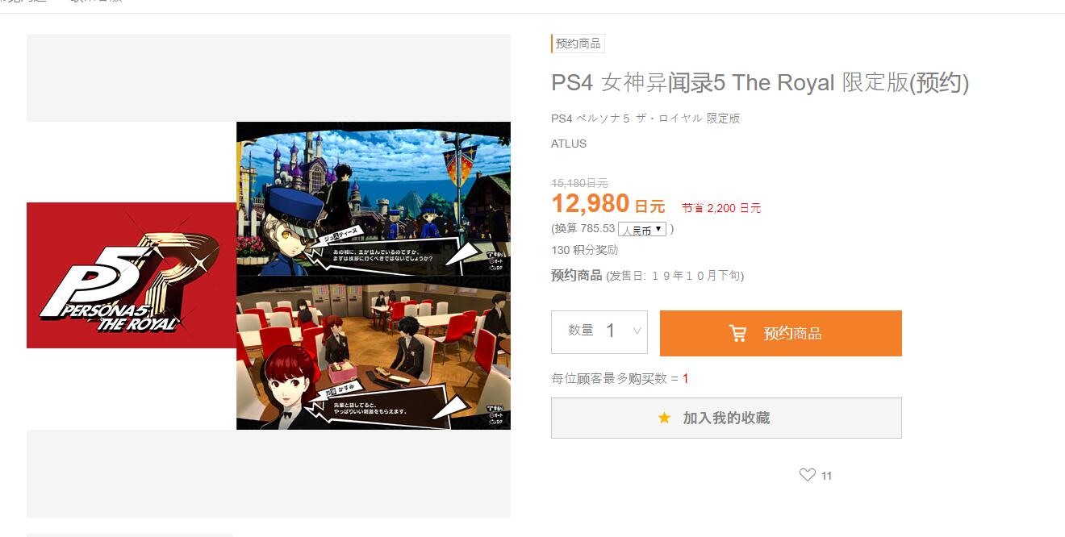Click the shopping cart icon on preorder button
Image resolution: width=1065 pixels, height=537 pixels.
(x=737, y=333)
